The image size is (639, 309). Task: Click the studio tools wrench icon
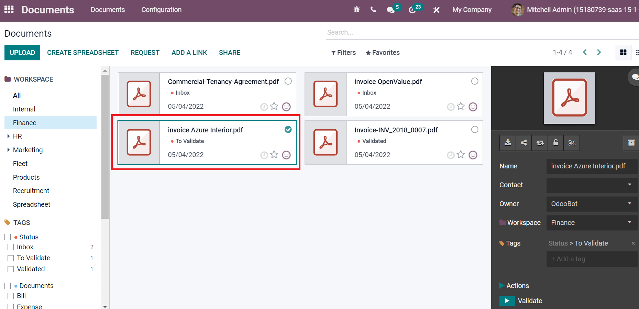tap(437, 10)
